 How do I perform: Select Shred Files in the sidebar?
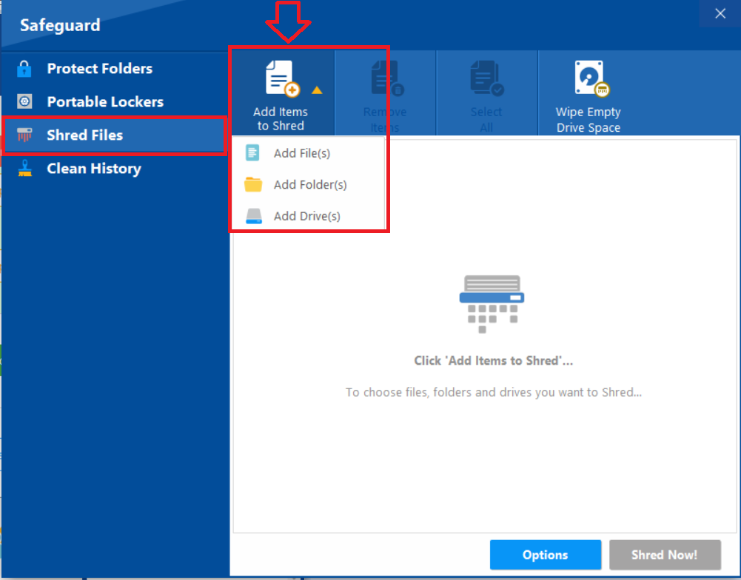[x=114, y=135]
